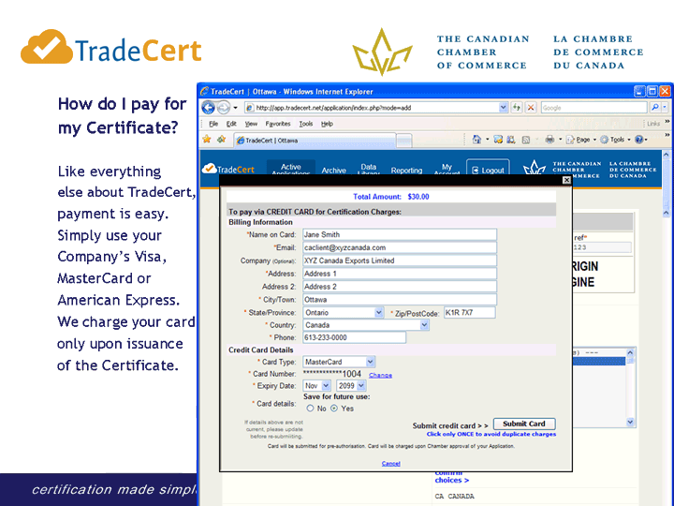Image resolution: width=674 pixels, height=506 pixels.
Task: Click the Total Amount $30.00 value
Action: point(418,197)
